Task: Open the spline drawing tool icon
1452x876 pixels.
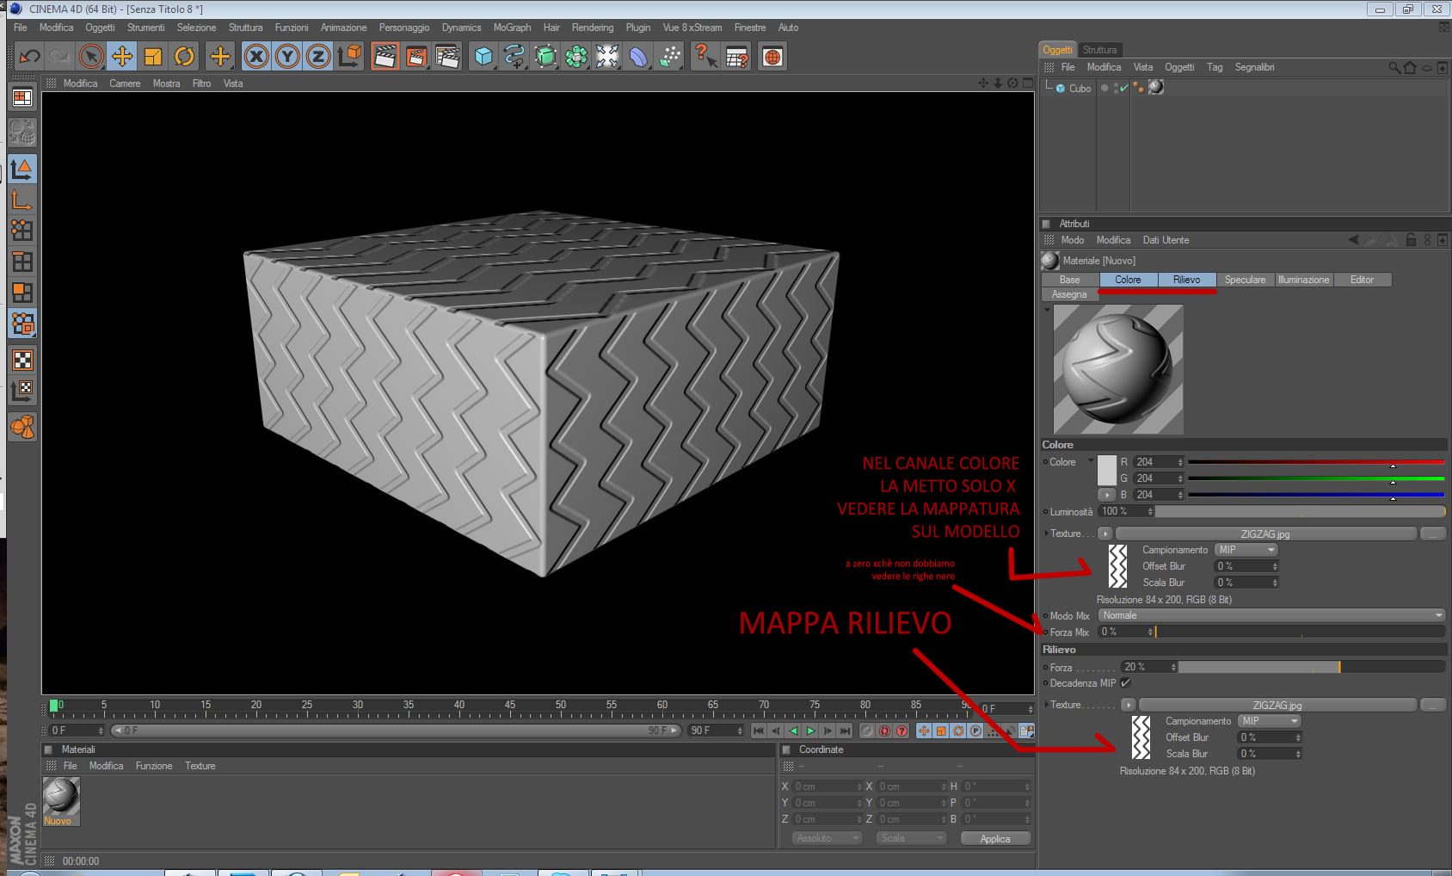Action: [514, 57]
